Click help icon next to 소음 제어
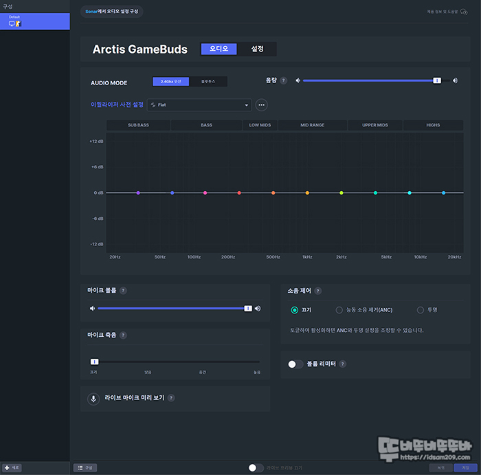The height and width of the screenshot is (475, 481). pyautogui.click(x=318, y=291)
